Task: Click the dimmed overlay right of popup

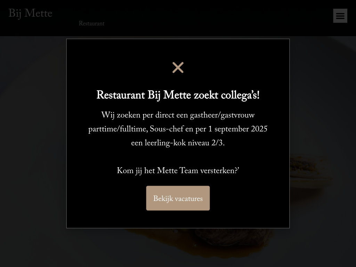Action: tap(323, 139)
